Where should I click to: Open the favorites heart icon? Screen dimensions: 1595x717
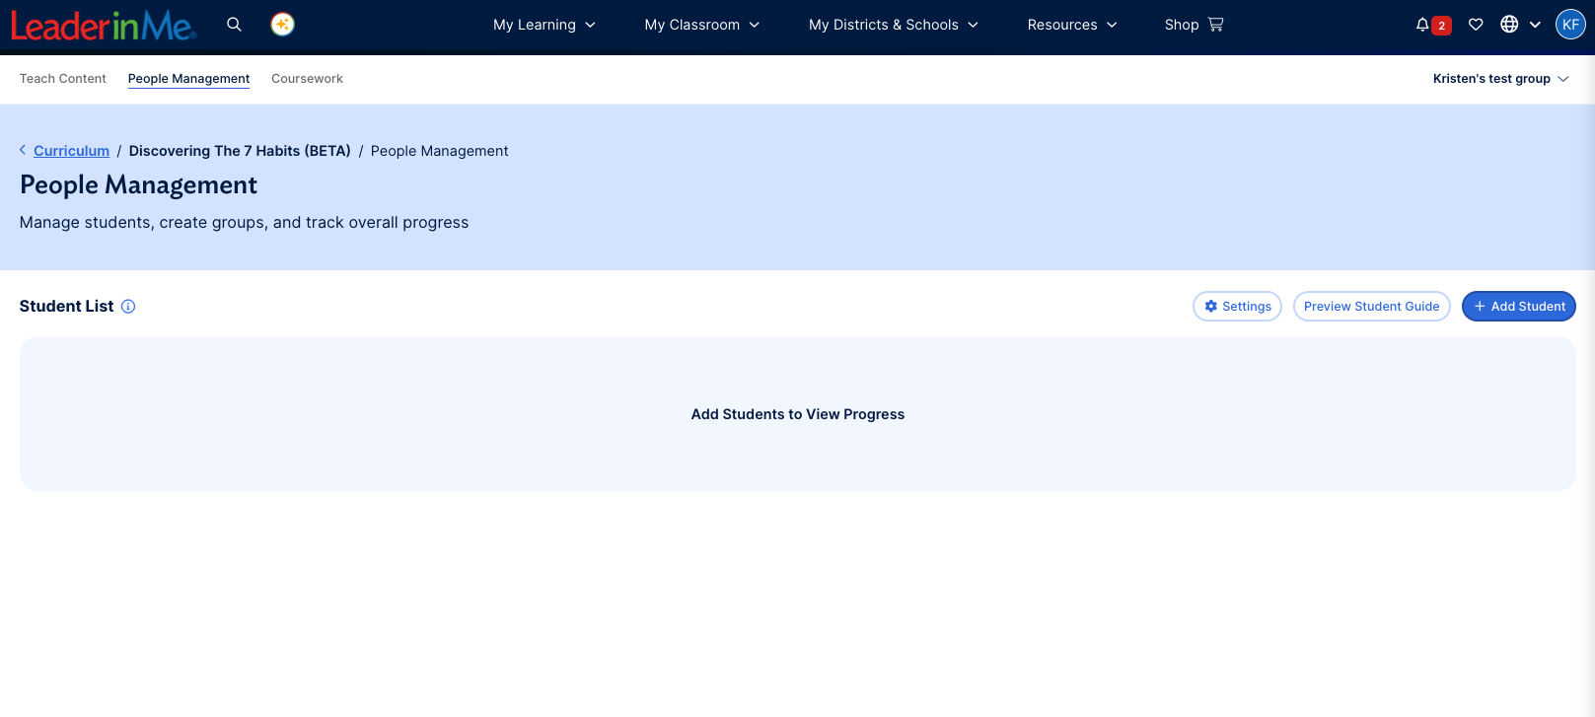coord(1476,25)
